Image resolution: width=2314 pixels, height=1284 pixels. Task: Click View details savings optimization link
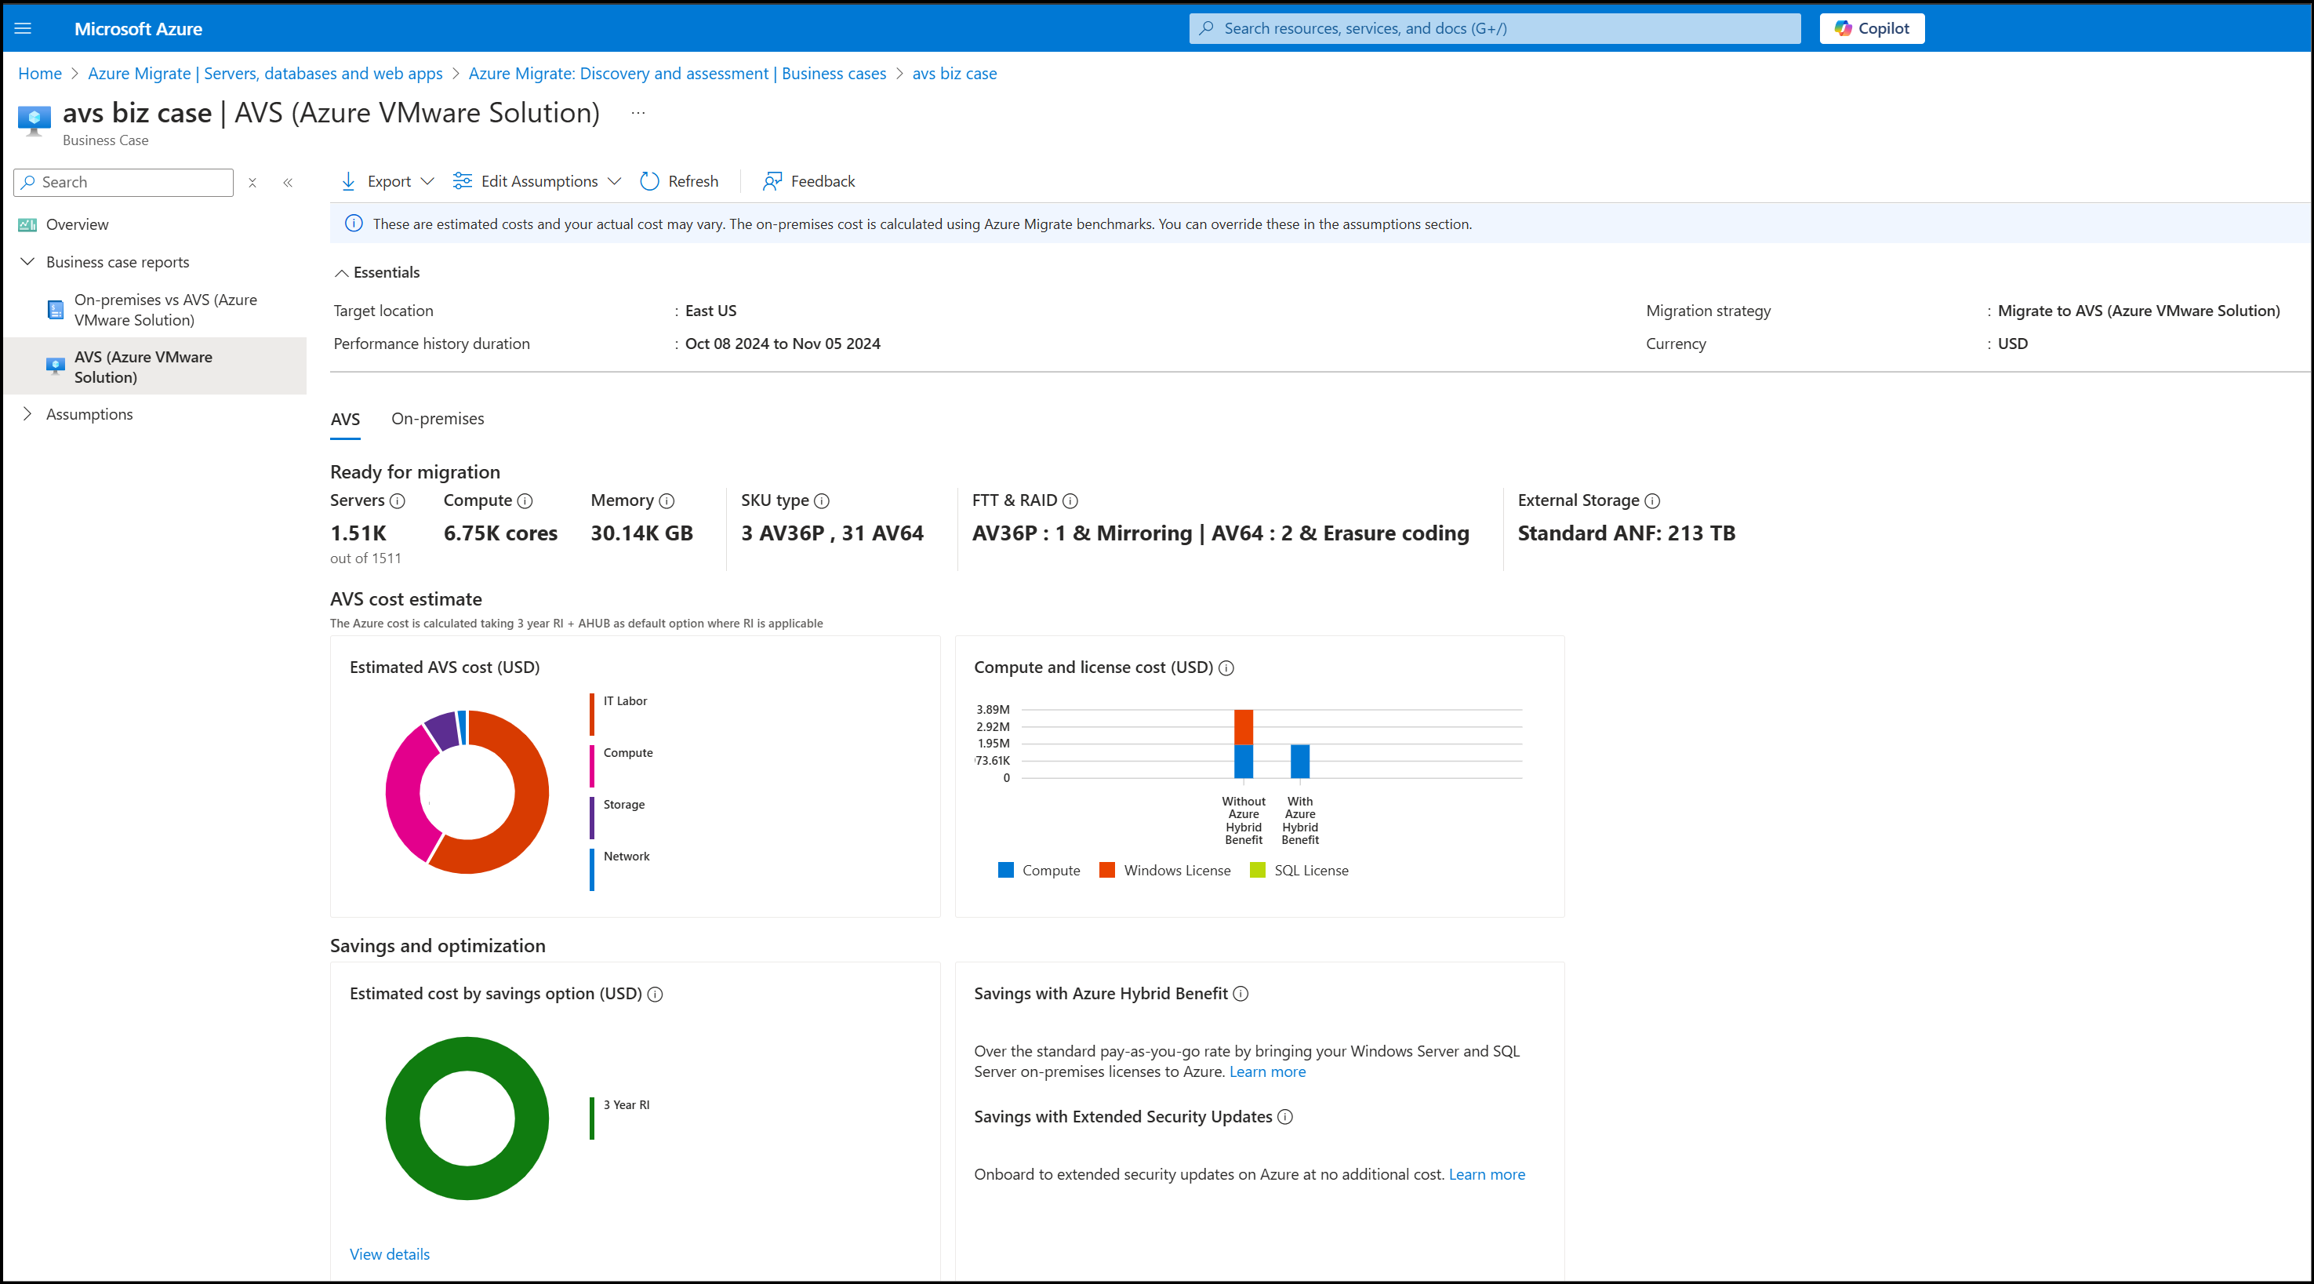[x=389, y=1253]
